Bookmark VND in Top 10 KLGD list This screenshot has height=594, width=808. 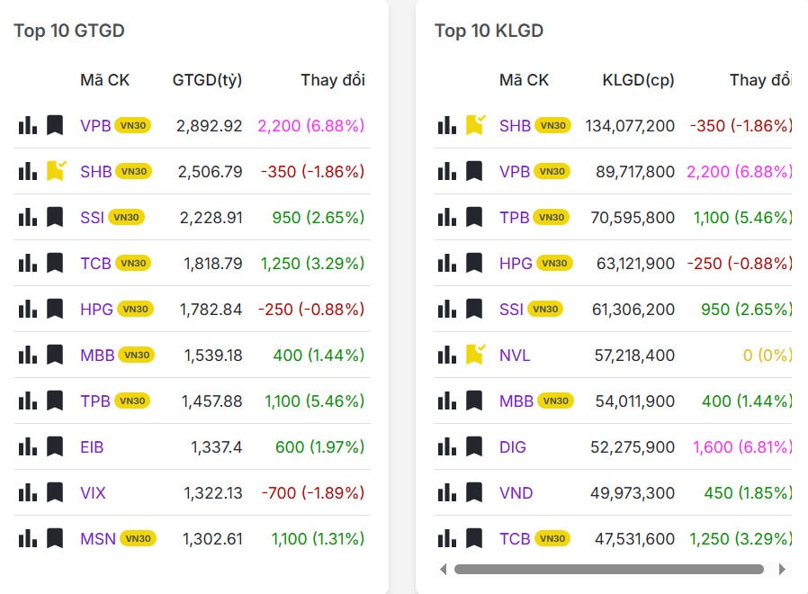[x=474, y=492]
